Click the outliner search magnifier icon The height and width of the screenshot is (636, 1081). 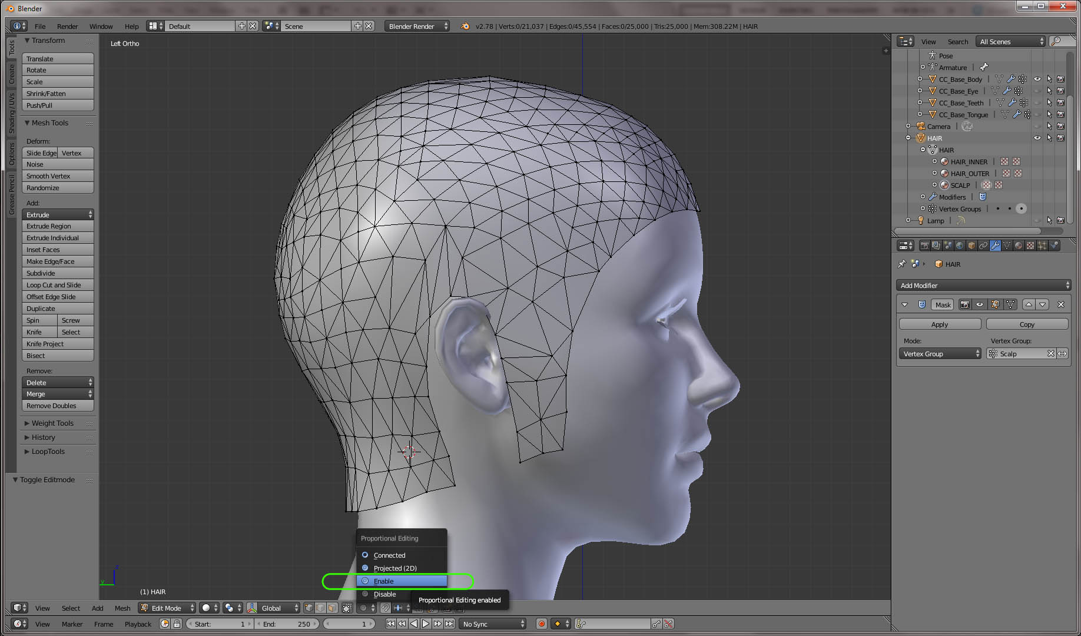coord(1056,41)
